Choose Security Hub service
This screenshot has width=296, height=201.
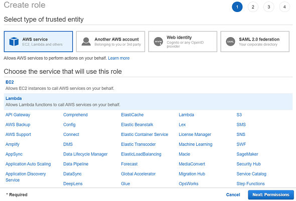(x=249, y=164)
